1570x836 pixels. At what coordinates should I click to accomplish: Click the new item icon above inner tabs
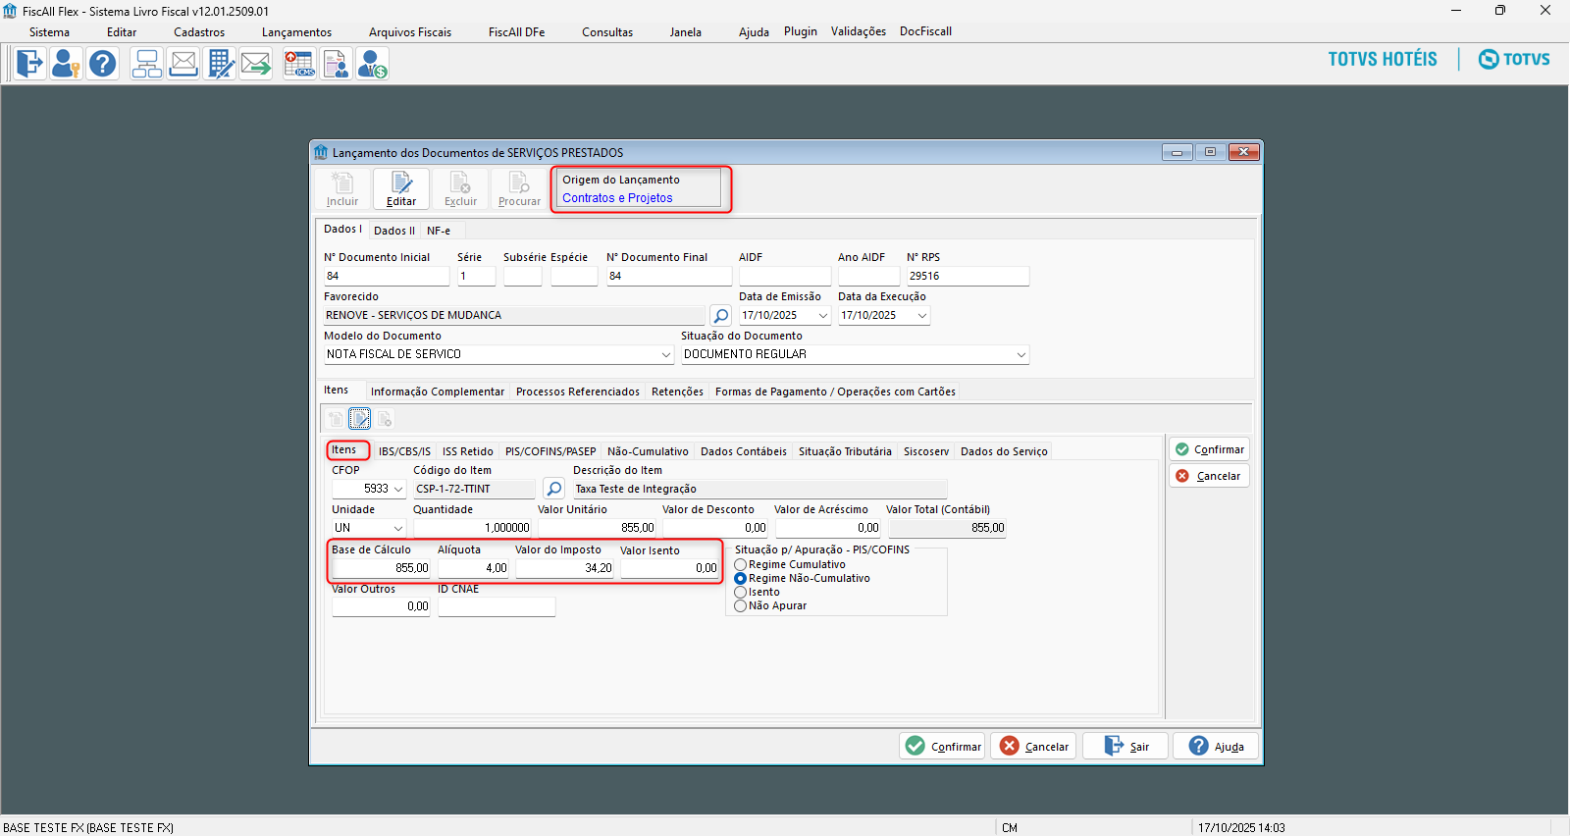pos(336,419)
